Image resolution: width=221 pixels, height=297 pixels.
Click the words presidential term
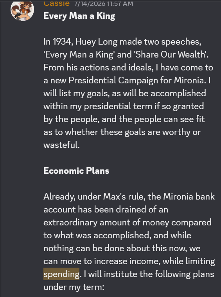(118, 106)
